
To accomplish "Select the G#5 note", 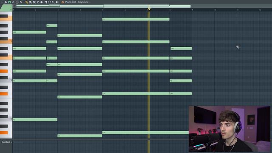I will tap(29, 32).
